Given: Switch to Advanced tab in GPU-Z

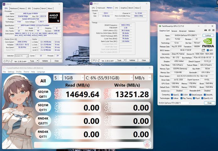Looking at the screenshot, I should [183, 31].
